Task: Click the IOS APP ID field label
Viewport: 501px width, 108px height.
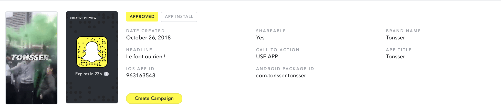Action: 140,69
